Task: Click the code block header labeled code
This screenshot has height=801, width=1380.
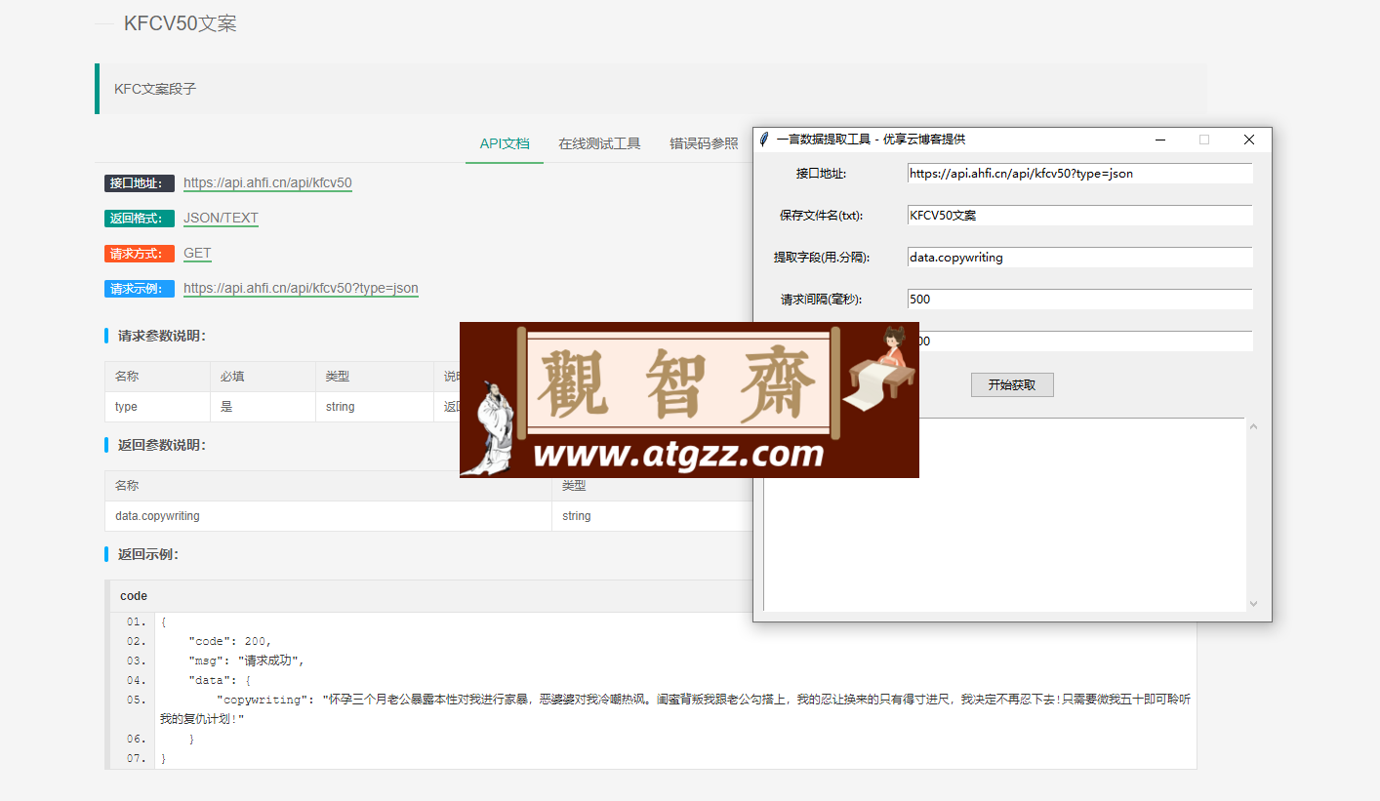Action: 134,596
